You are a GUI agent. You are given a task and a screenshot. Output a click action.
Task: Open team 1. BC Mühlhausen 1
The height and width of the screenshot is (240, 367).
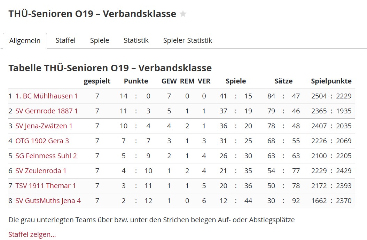click(x=47, y=96)
